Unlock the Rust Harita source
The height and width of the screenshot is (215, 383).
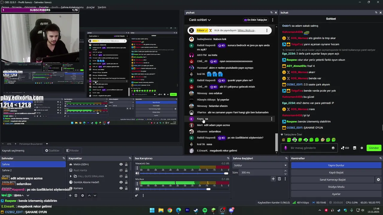point(126,170)
